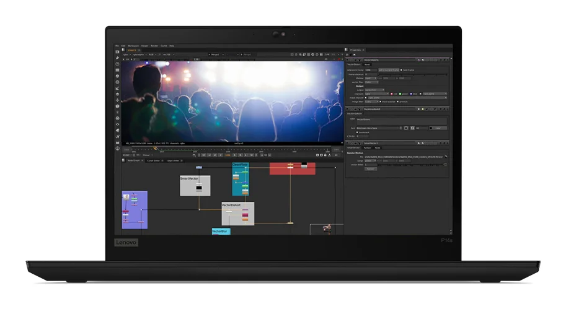Play the timeline backward
Screen dimensions: 566x309
221,155
